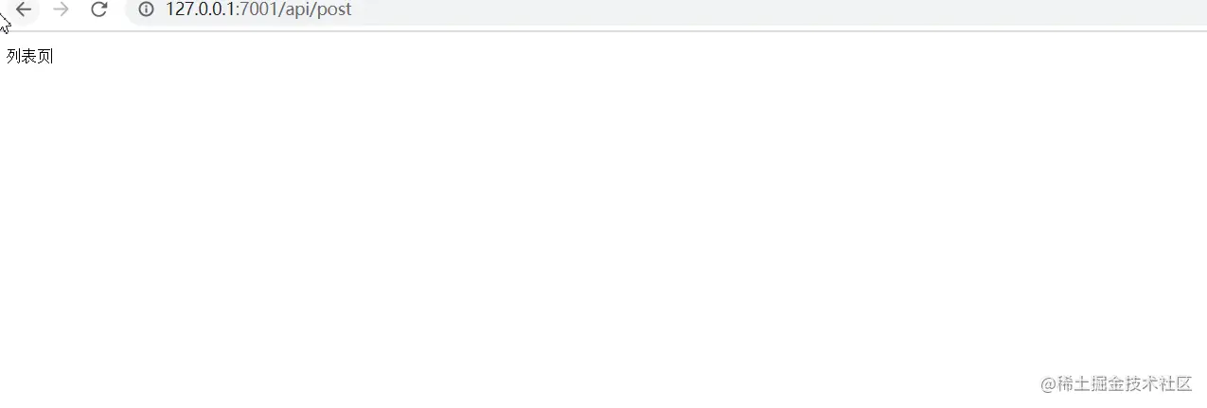
Task: Click the 稀土掘金技术社区 watermark
Action: point(1124,383)
